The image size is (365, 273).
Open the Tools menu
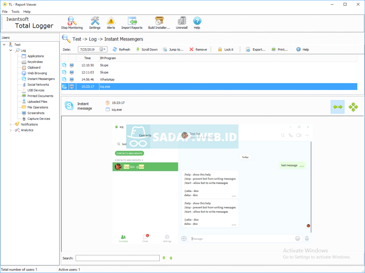click(x=15, y=12)
